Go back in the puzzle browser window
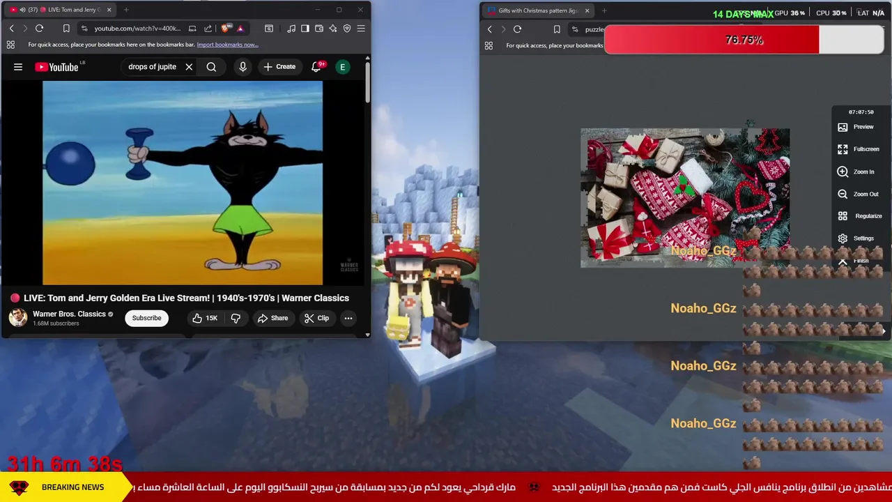 tap(489, 29)
